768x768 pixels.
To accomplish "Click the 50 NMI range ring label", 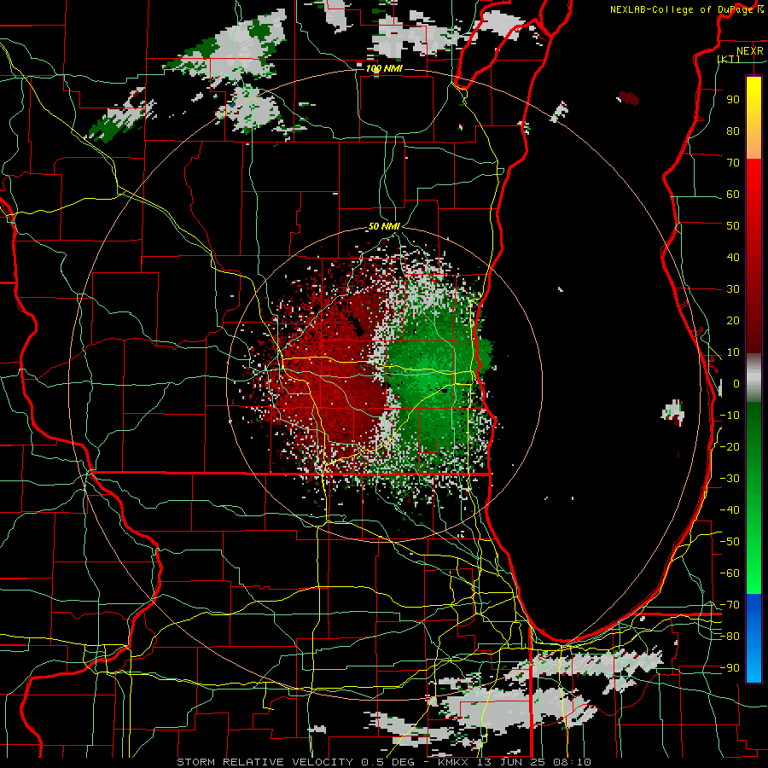I will pos(384,226).
